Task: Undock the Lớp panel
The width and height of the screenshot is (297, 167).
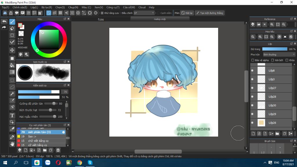Action: tap(291, 43)
